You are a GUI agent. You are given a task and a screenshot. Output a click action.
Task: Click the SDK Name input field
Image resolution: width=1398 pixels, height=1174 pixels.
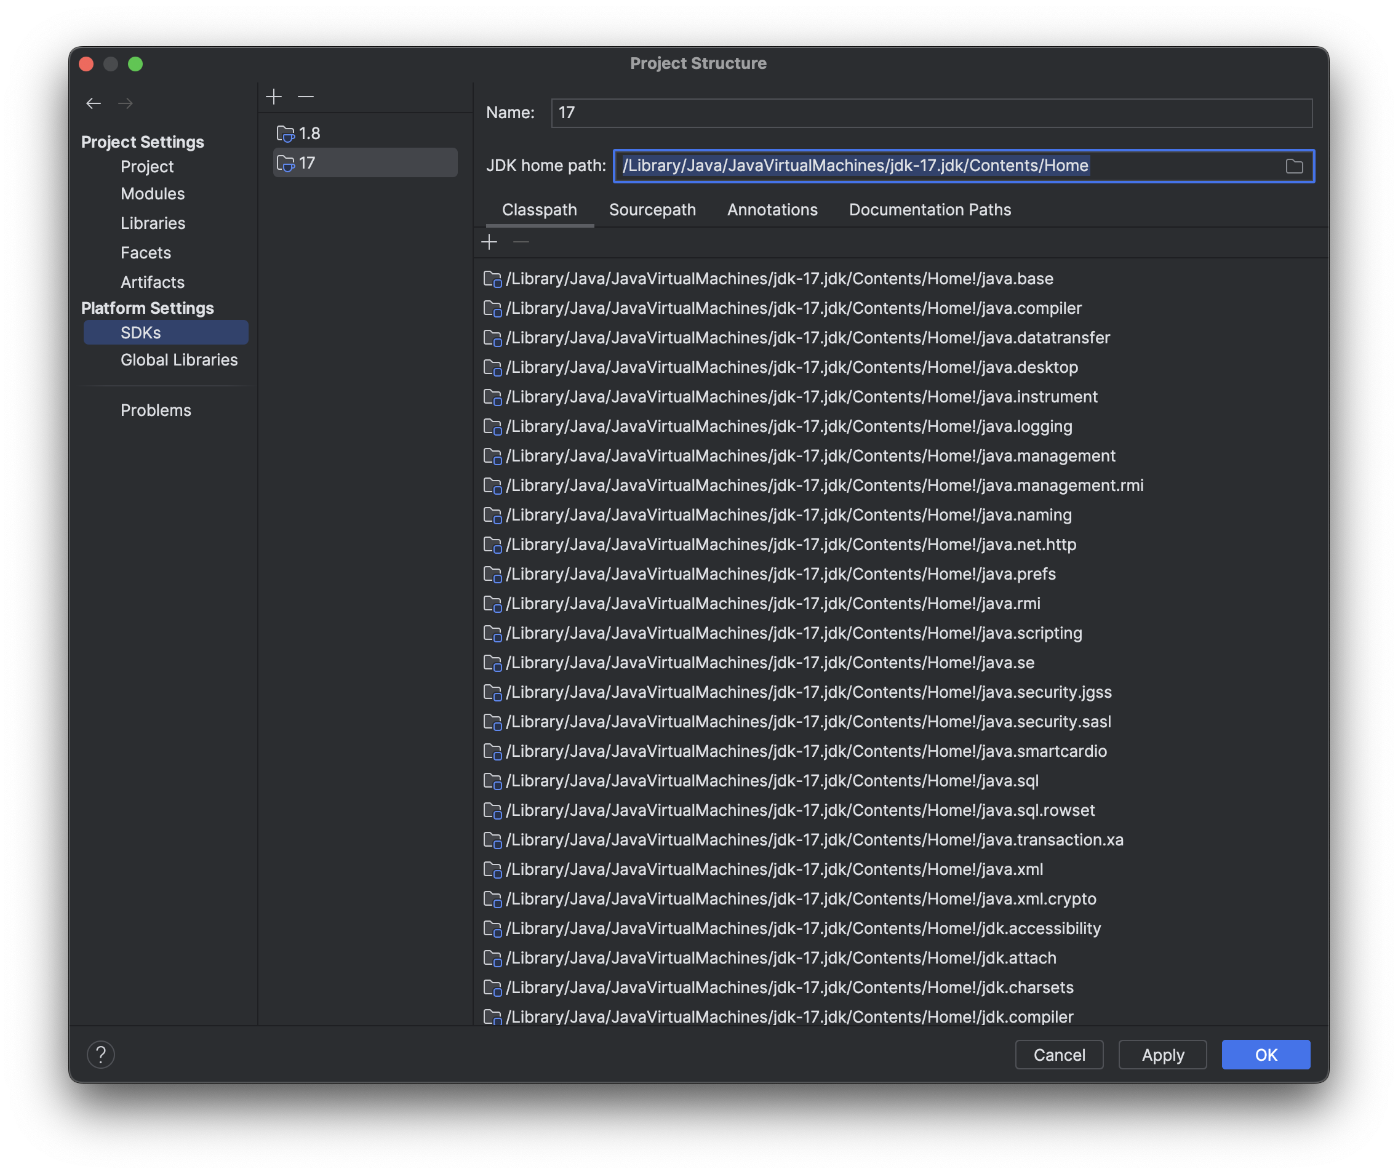(931, 113)
